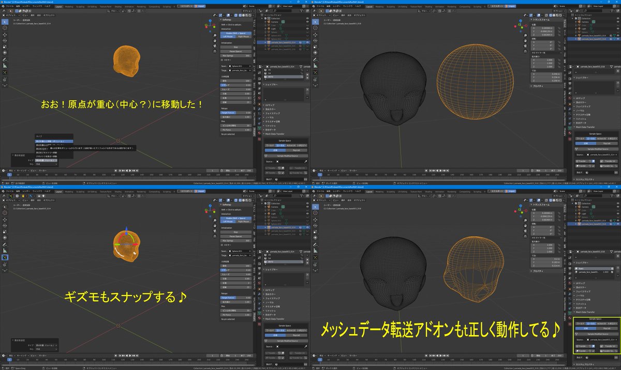Open Object properties tab in top-left properties editor

[259, 104]
